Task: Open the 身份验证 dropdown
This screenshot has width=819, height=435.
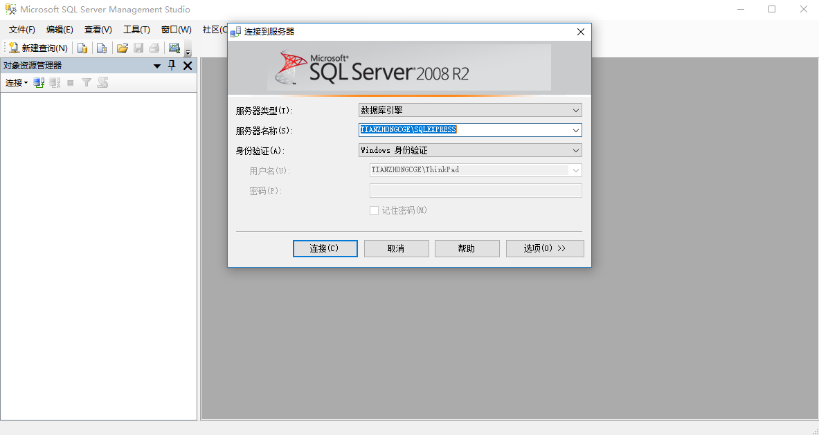Action: point(470,150)
